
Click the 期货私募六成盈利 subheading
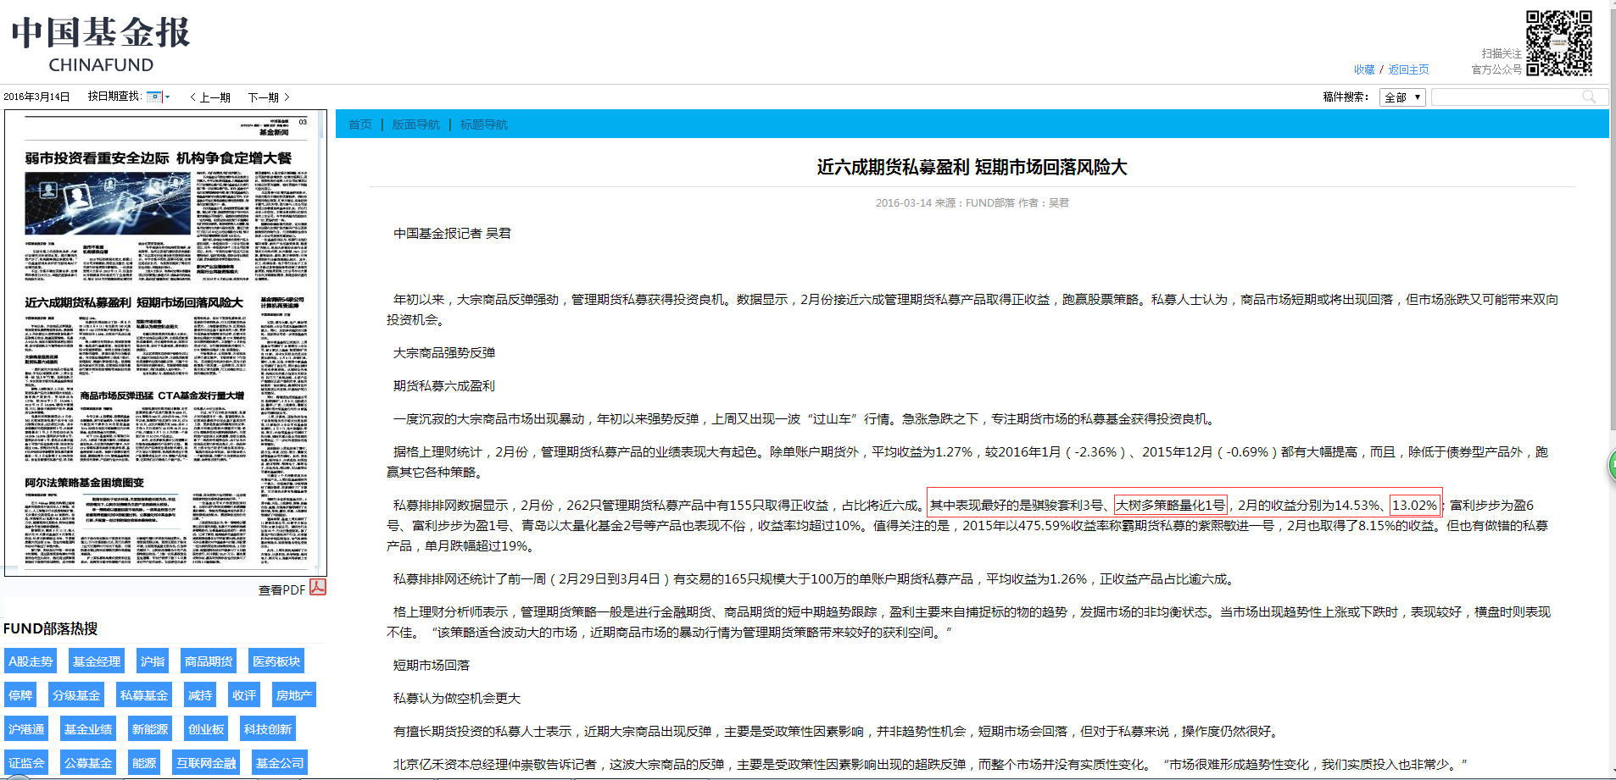[x=444, y=386]
